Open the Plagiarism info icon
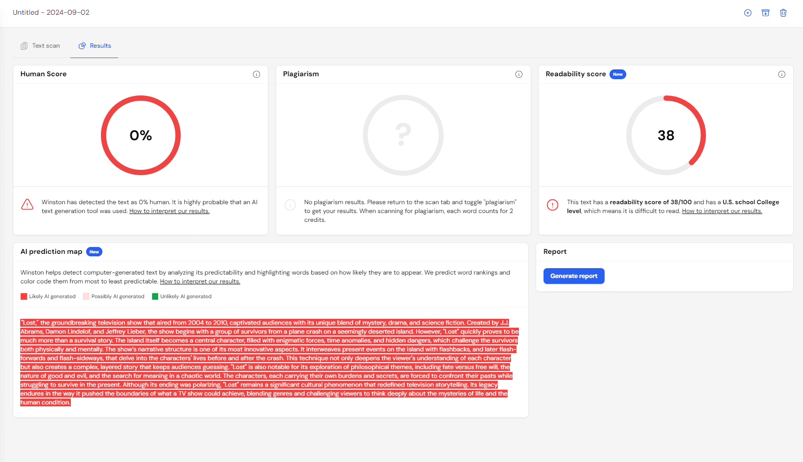The width and height of the screenshot is (803, 462). [x=518, y=74]
